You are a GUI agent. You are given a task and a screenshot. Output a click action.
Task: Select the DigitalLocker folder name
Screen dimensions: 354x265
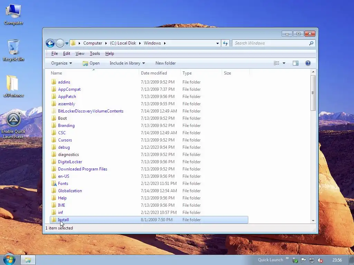pos(70,162)
